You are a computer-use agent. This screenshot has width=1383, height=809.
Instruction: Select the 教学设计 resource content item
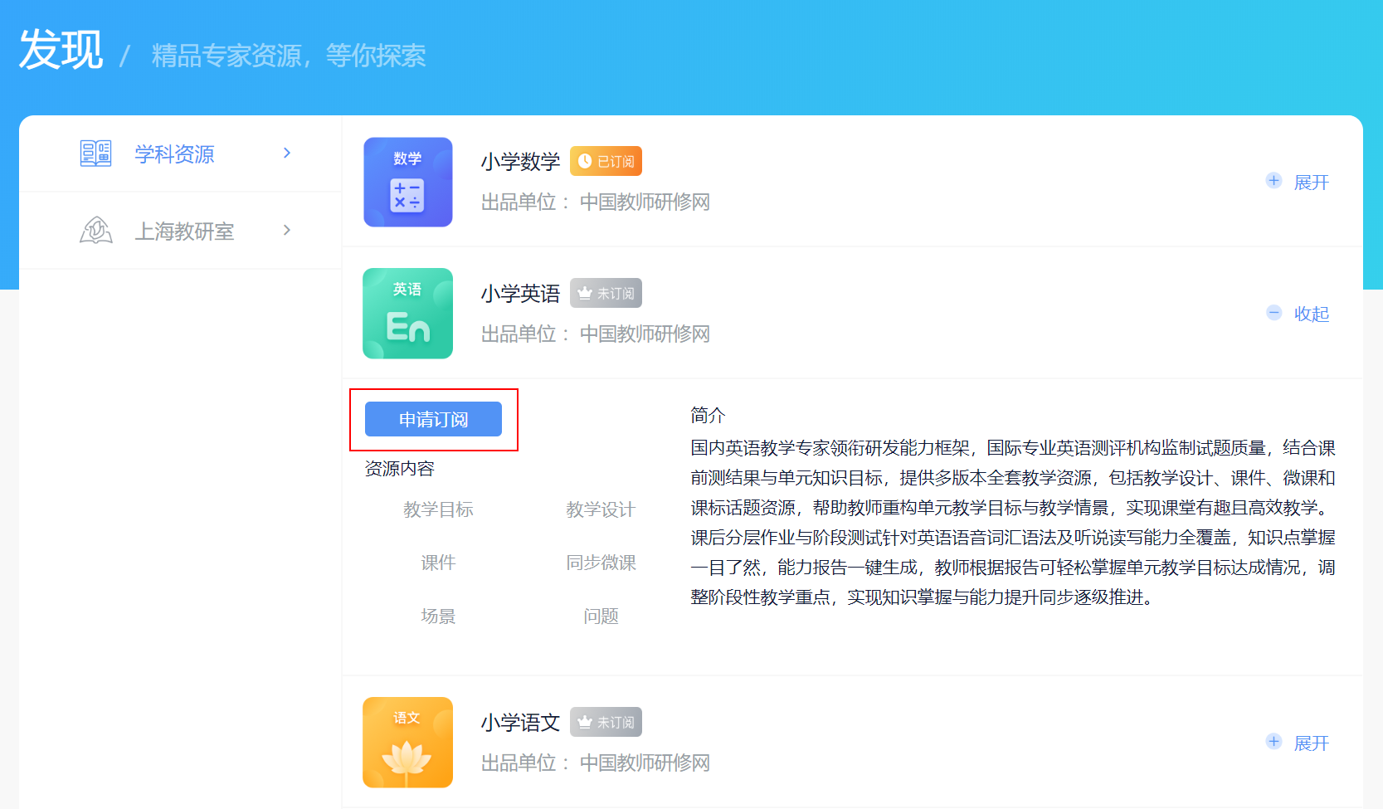[x=601, y=509]
